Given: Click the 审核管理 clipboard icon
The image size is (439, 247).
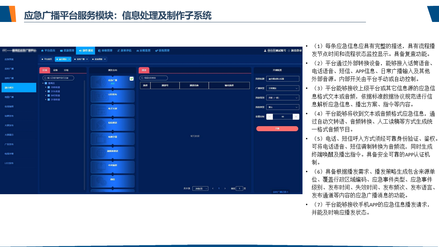Looking at the screenshot, I should (99, 50).
